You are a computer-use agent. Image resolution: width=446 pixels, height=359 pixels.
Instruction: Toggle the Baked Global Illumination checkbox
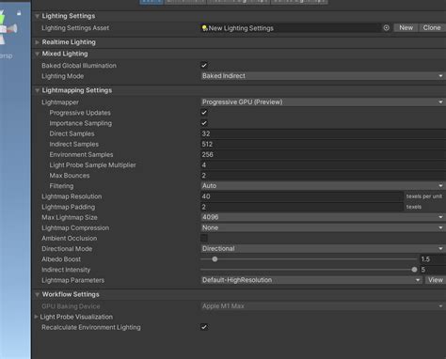pyautogui.click(x=204, y=65)
